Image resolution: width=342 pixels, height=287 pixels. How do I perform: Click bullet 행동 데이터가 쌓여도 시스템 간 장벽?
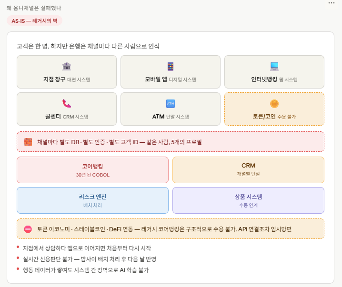pos(86,270)
